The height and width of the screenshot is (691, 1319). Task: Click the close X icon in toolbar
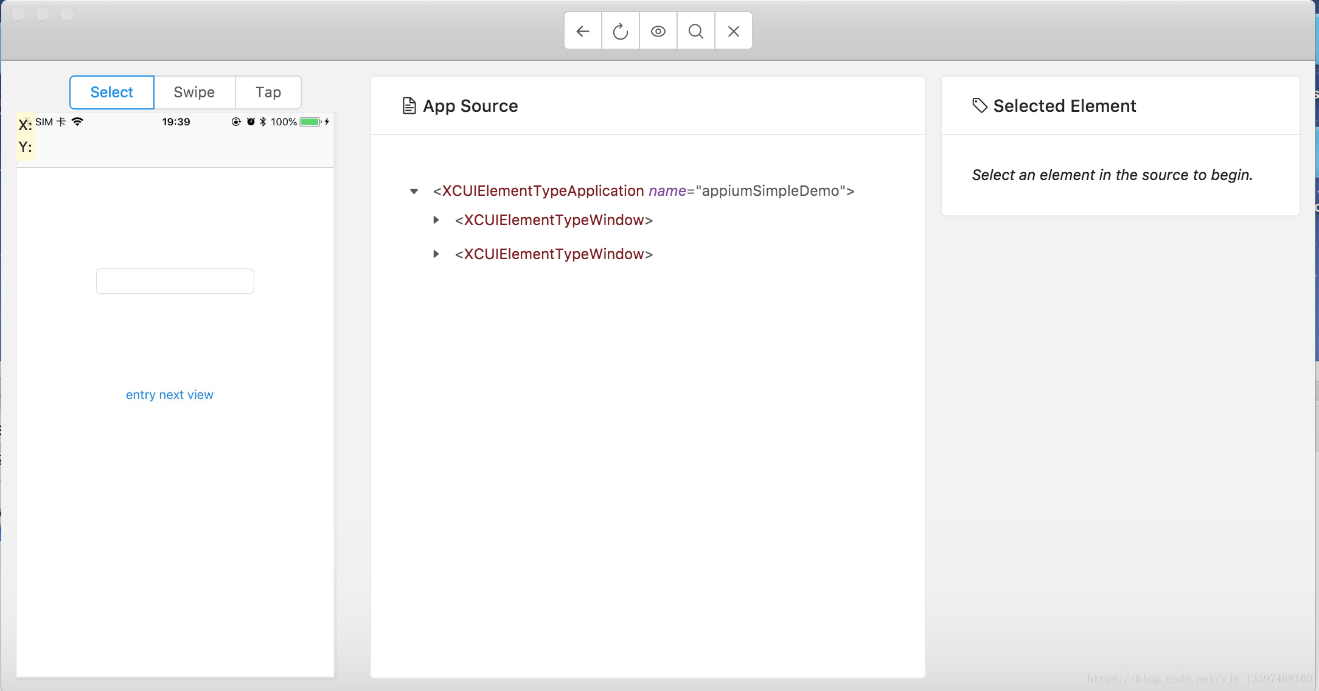733,30
